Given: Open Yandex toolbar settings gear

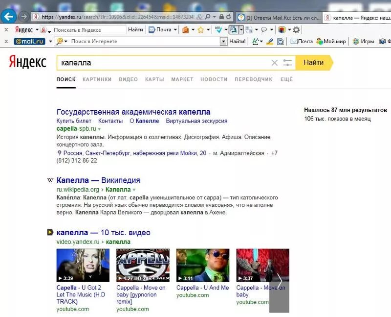Looking at the screenshot, I should 296,30.
